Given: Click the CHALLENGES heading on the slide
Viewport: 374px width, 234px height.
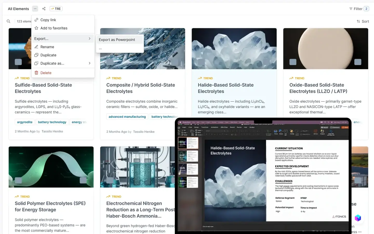Looking at the screenshot, I should click(x=284, y=181).
